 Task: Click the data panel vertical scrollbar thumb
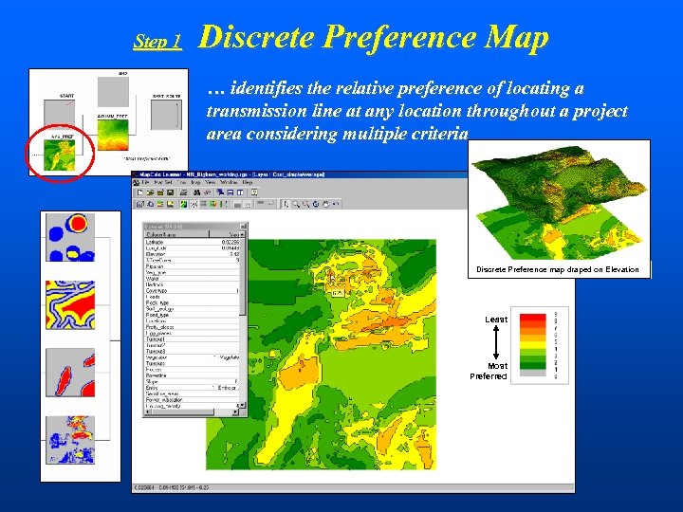click(x=243, y=277)
